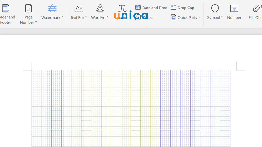
Task: Click the Header and Footer icon
Action: click(x=6, y=8)
